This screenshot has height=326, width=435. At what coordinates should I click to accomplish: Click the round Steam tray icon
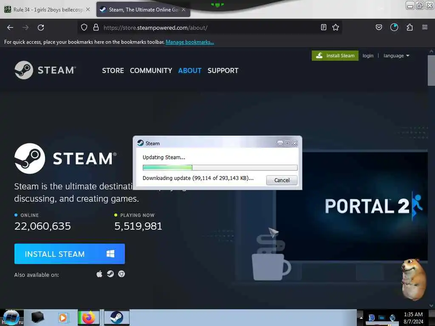392,318
